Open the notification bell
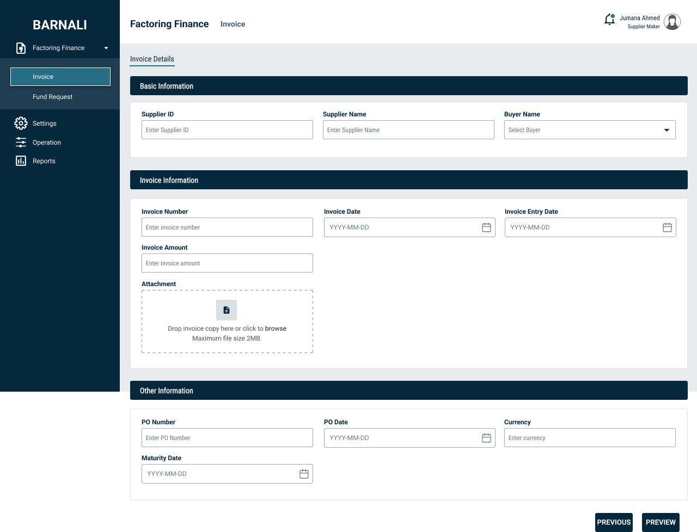 610,20
